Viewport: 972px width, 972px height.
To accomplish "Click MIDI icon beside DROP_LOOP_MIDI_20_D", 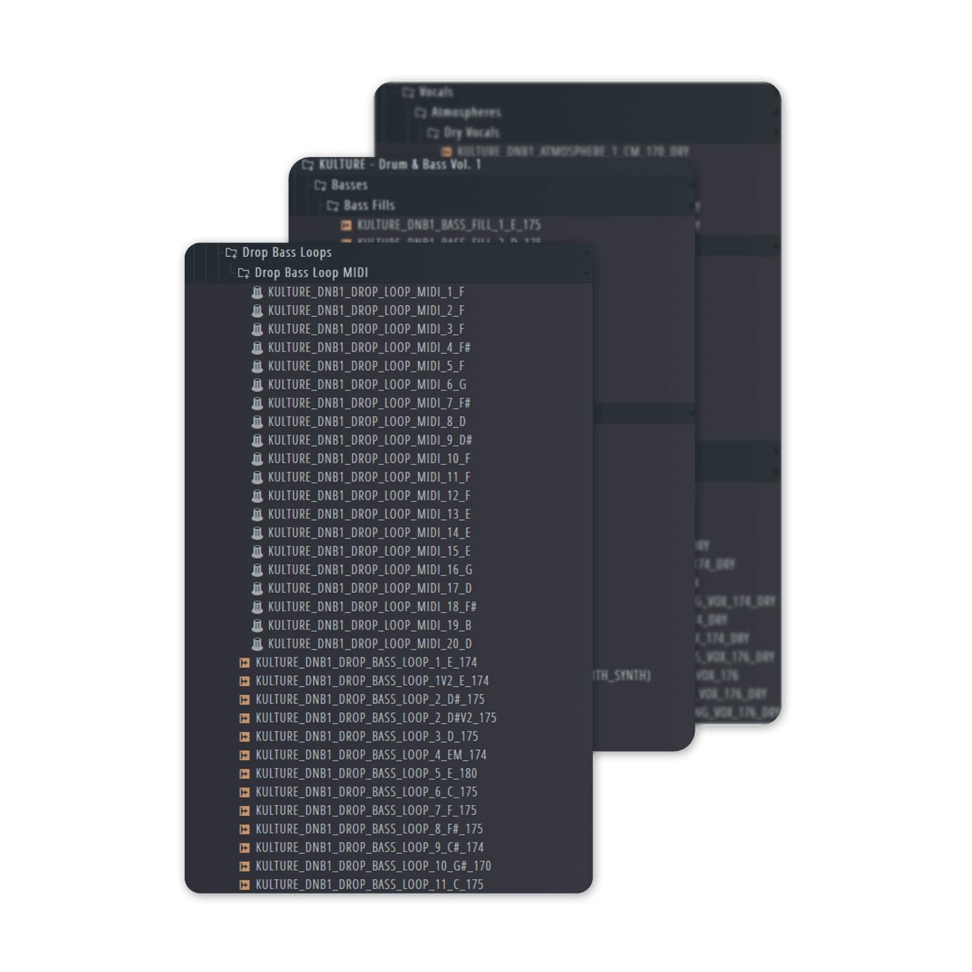I will point(257,644).
